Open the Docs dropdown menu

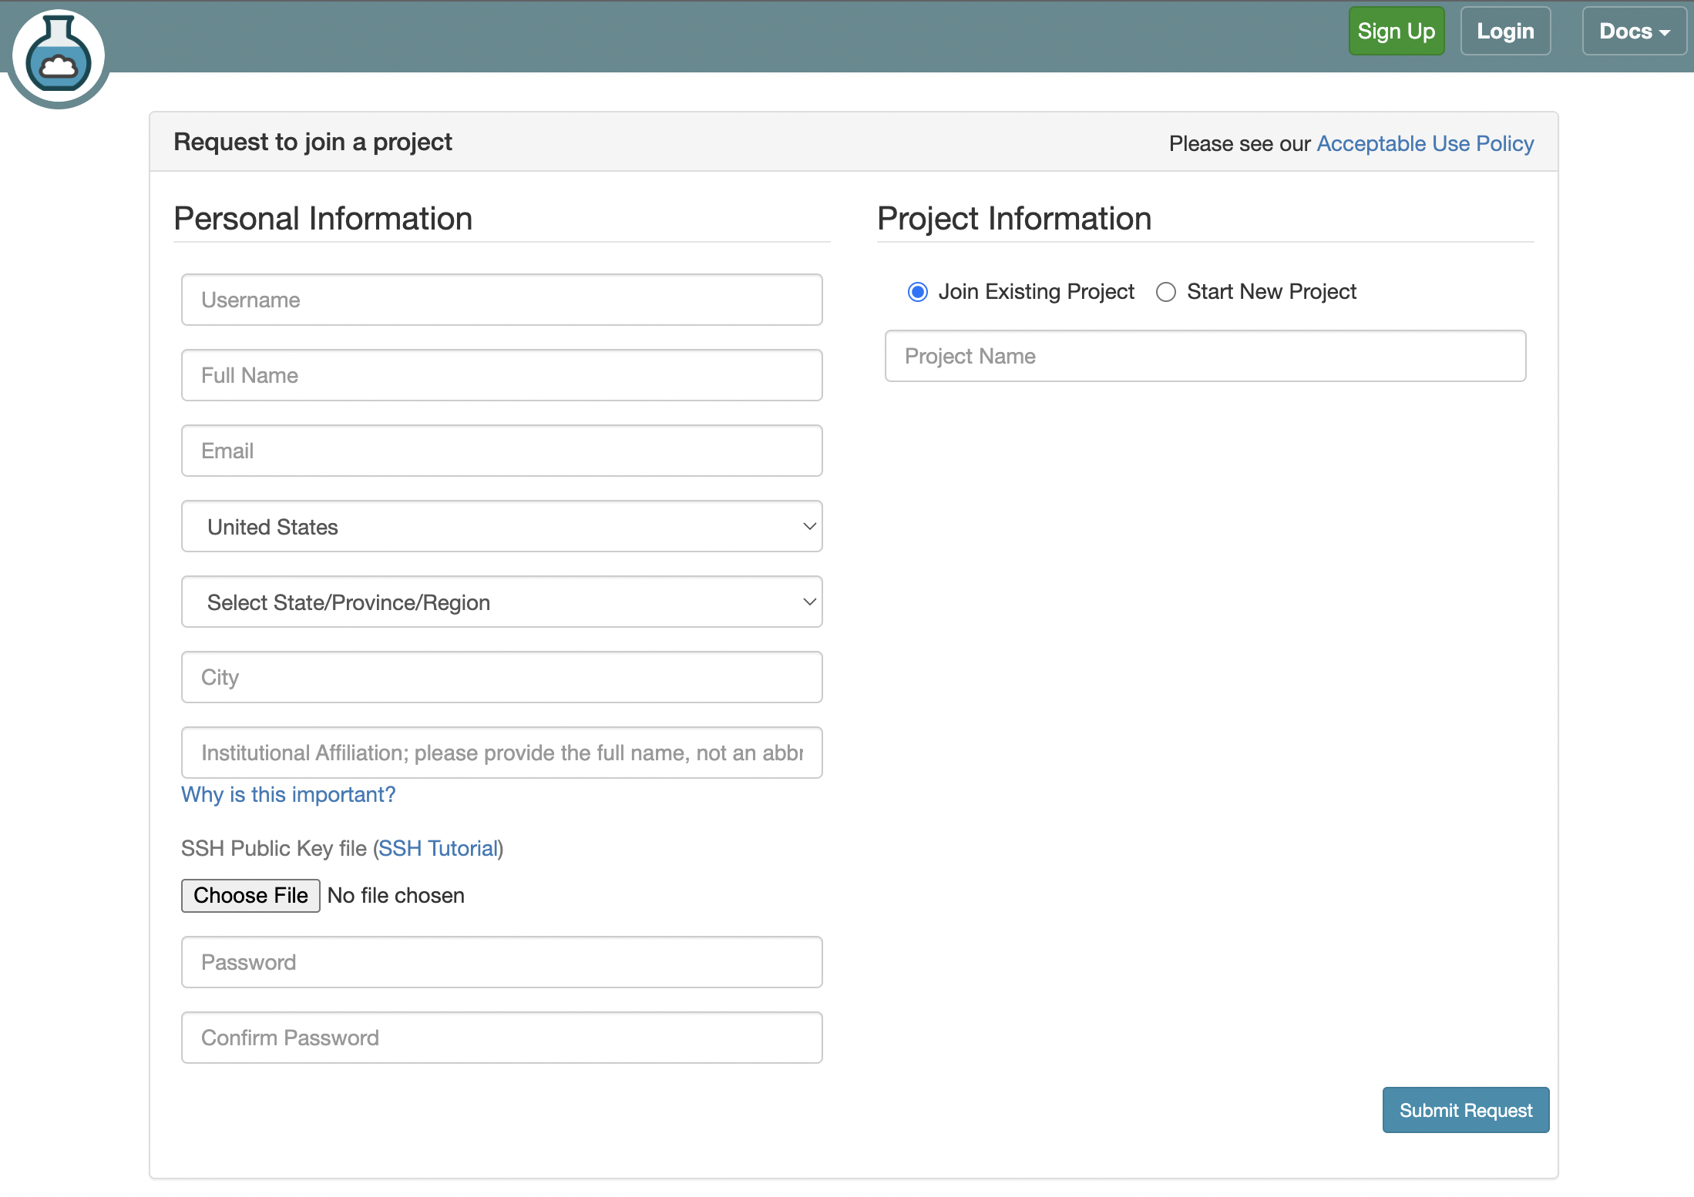[1634, 31]
